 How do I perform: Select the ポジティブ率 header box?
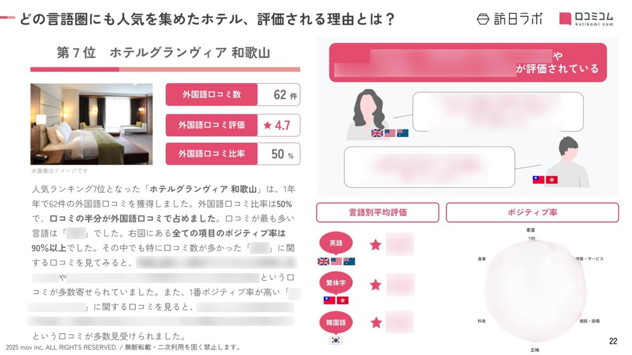(x=532, y=213)
